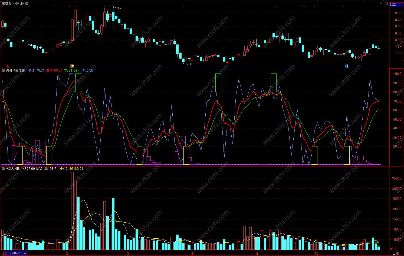404x256 pixels.
Task: Toggle the side panel icon beside 9.22
Action: [387, 4]
